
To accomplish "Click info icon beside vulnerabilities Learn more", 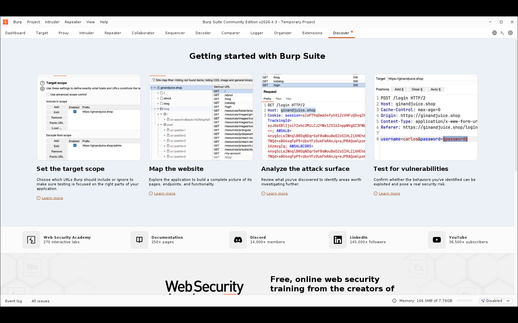I will coord(376,193).
